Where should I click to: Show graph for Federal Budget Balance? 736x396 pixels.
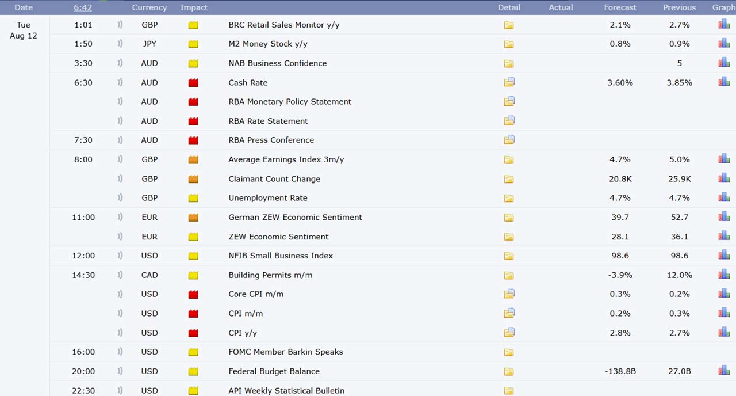723,371
